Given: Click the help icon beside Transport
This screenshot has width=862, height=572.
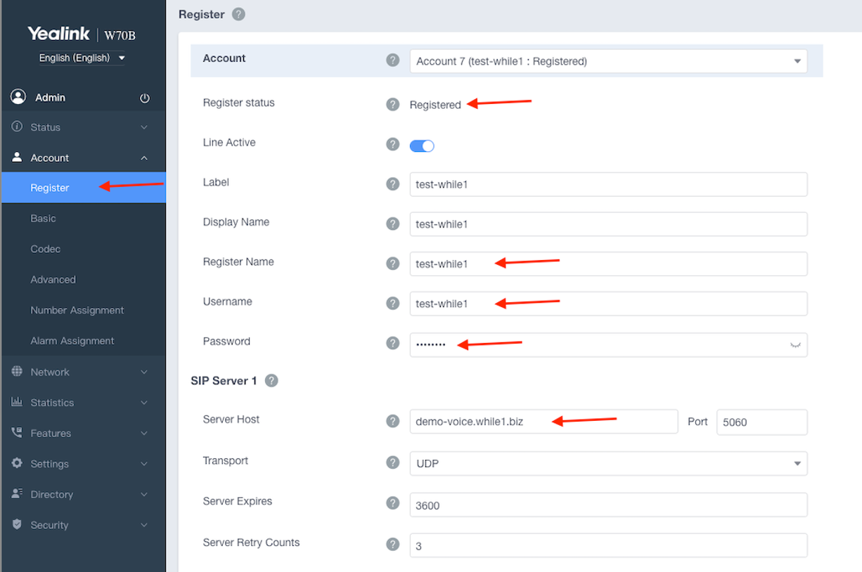Looking at the screenshot, I should pyautogui.click(x=393, y=462).
